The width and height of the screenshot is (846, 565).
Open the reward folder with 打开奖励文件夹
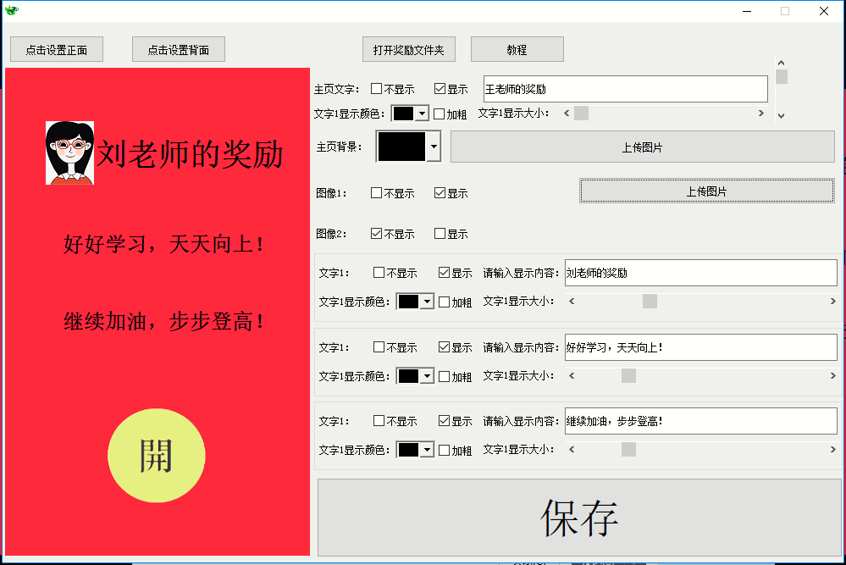tap(409, 50)
